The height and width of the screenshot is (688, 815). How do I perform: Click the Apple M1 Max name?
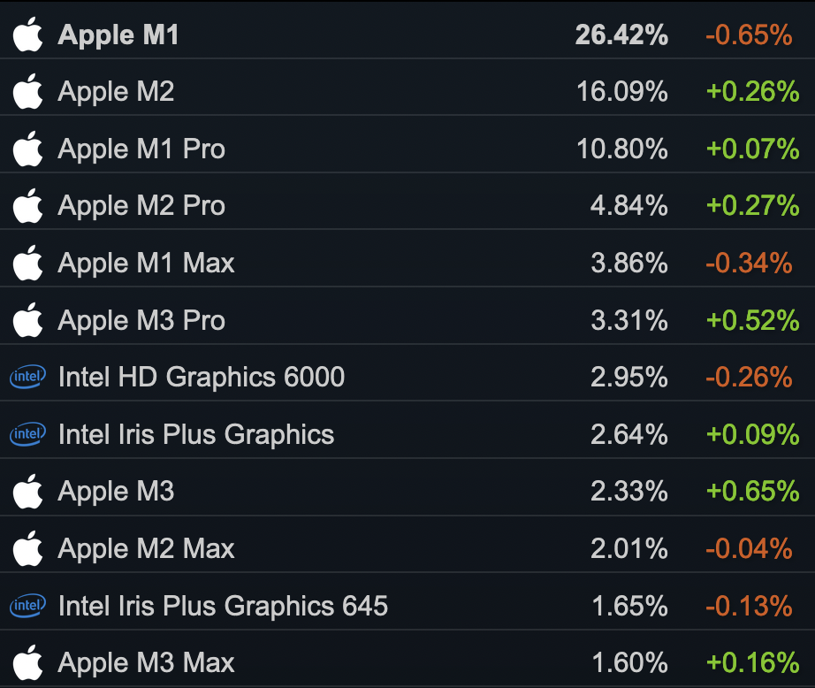coord(146,263)
